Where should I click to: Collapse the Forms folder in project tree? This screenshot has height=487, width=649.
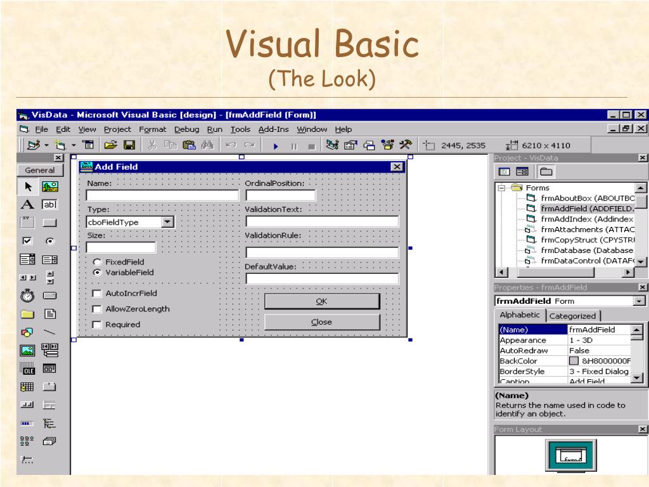coord(501,188)
